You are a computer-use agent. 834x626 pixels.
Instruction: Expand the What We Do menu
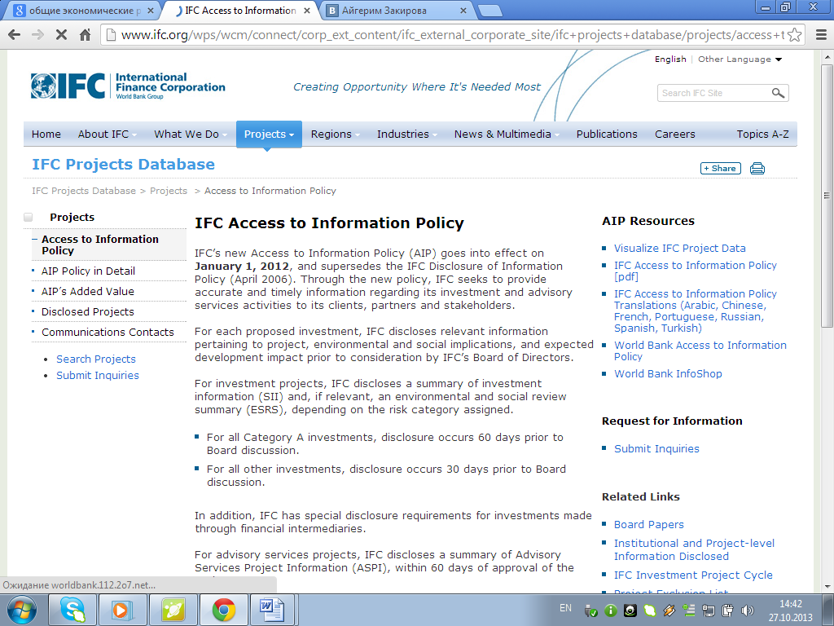point(191,134)
